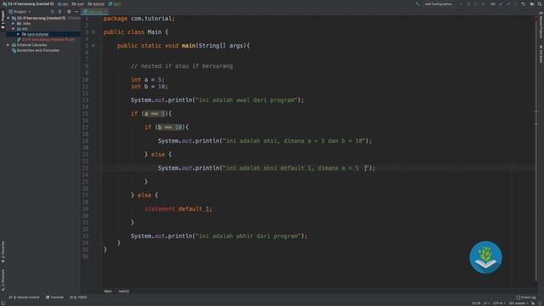Viewport: 544px width, 306px height.
Task: Click condition a == 5 on line 15
Action: coord(155,113)
